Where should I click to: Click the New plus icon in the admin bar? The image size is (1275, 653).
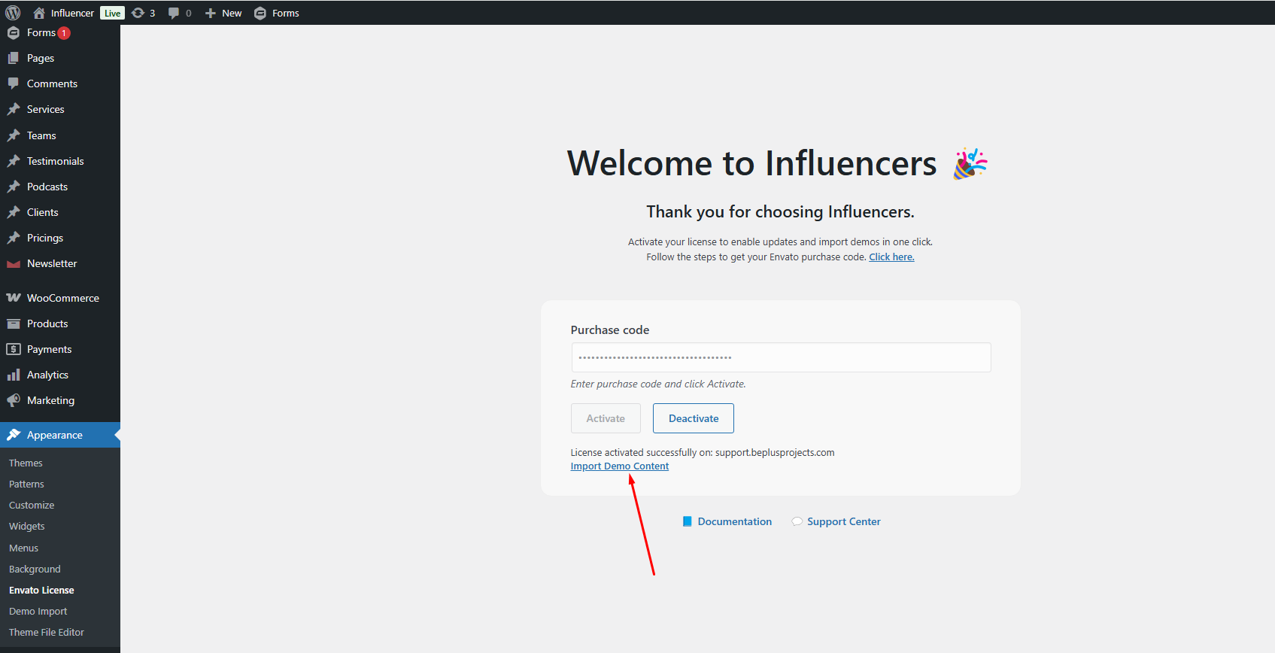point(209,12)
